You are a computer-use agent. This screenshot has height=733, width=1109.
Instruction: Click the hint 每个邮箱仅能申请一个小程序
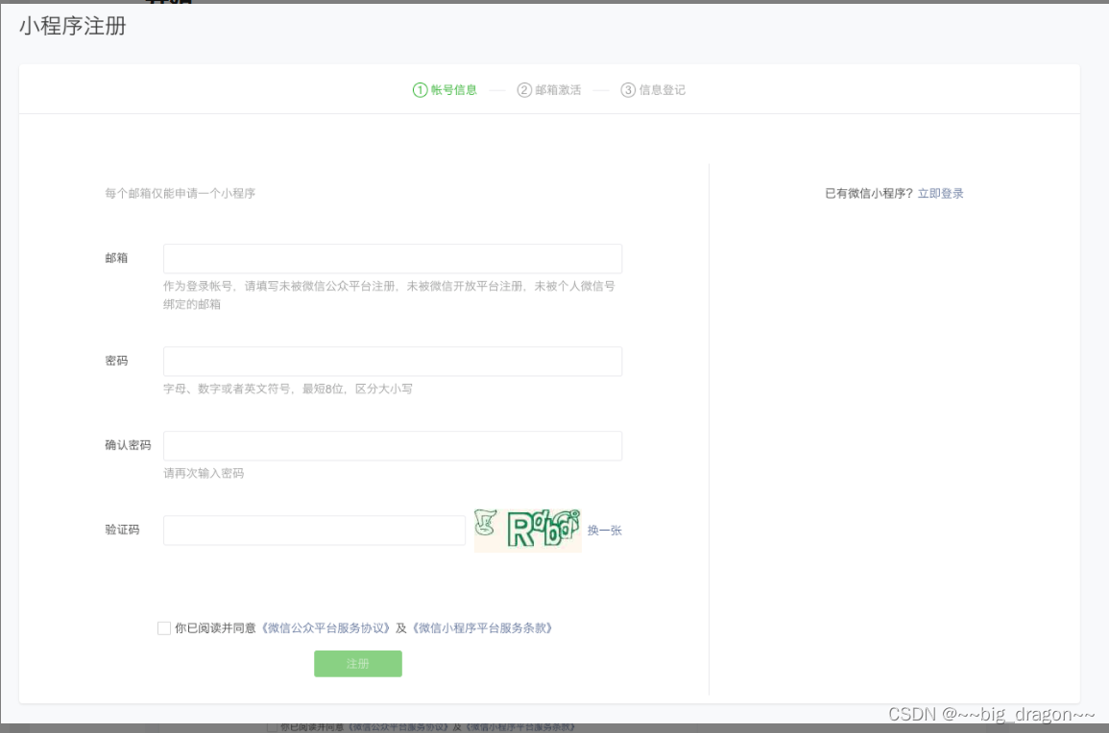181,194
